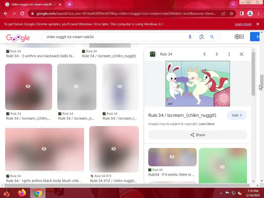Close the chikn nuggit search tab
The width and height of the screenshot is (264, 198).
tap(60, 4)
